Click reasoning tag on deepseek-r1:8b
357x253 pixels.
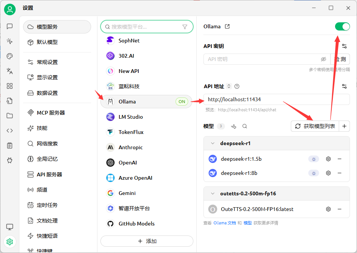(314, 173)
